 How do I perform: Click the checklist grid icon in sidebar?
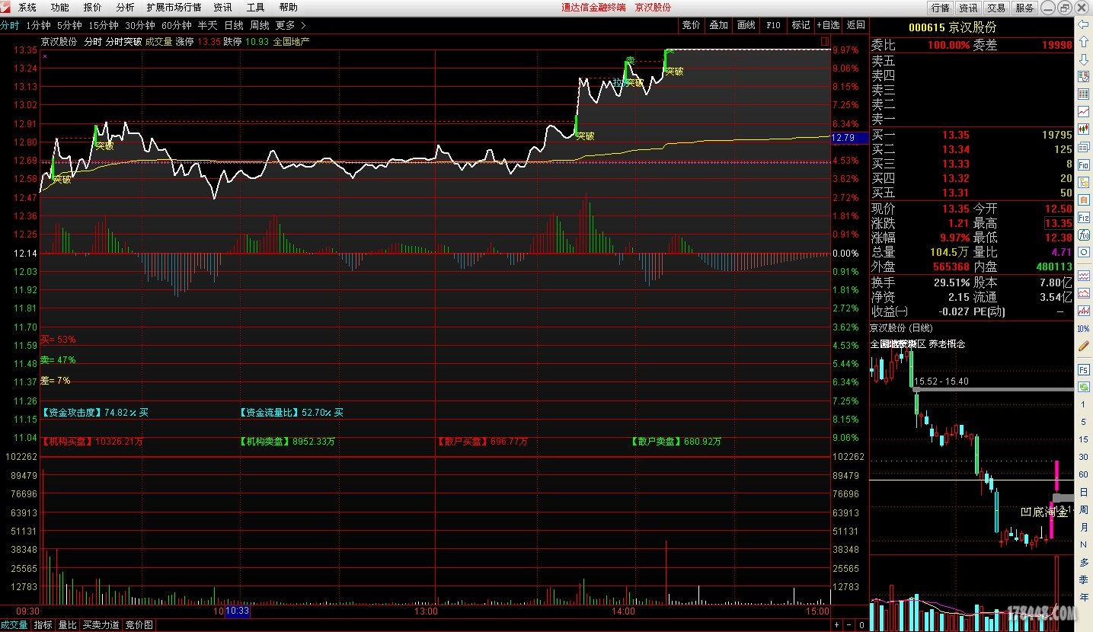click(1083, 77)
